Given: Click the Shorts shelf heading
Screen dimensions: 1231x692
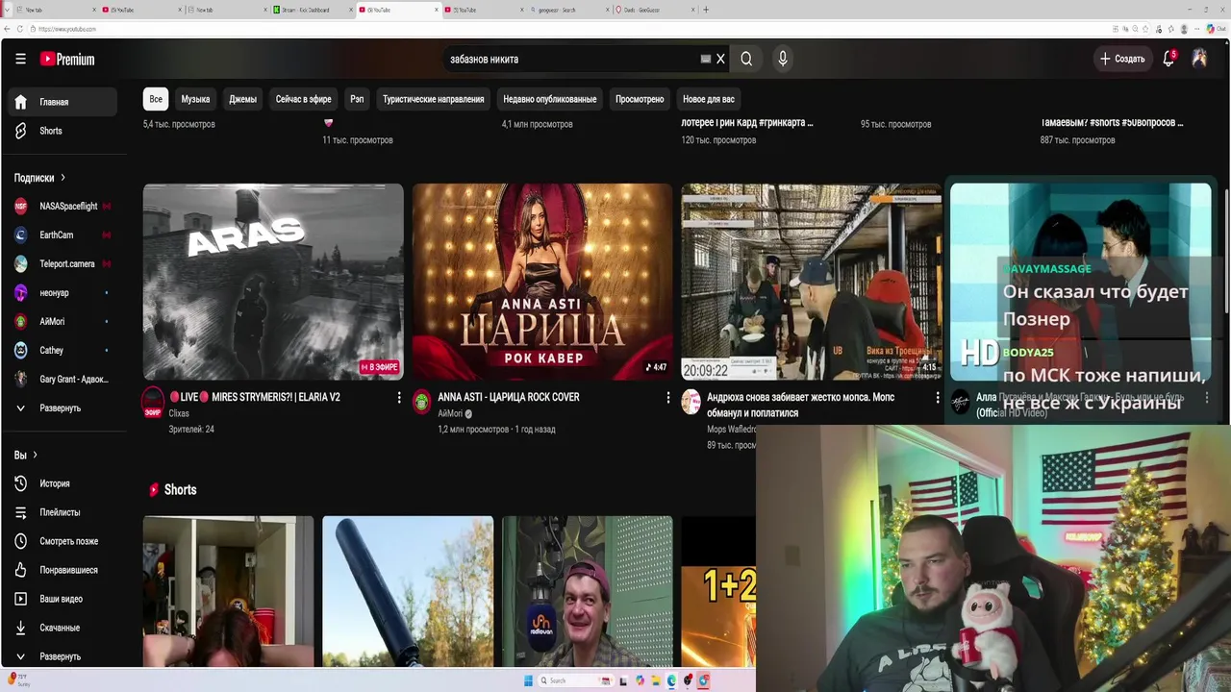Looking at the screenshot, I should [180, 490].
